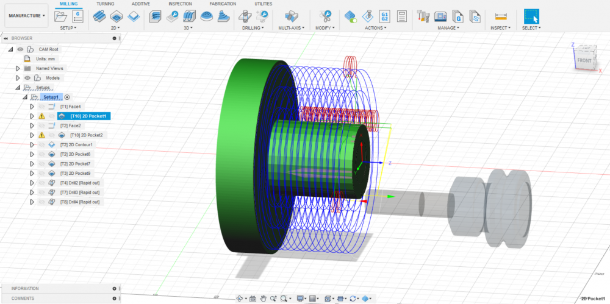The height and width of the screenshot is (304, 610).
Task: Open the Tool Library icon
Action: (x=423, y=16)
